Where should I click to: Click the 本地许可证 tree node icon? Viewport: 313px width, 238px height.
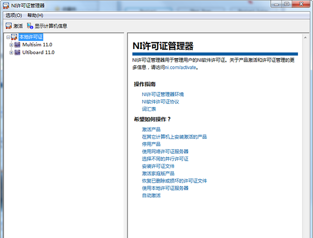pos(14,37)
